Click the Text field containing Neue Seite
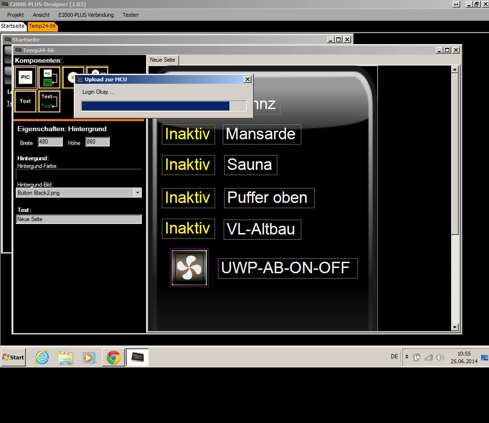Screen dimensions: 489x423 point(79,219)
